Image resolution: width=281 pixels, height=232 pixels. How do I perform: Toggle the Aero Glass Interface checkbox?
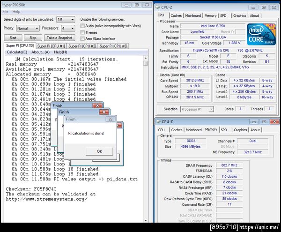[x=82, y=38]
